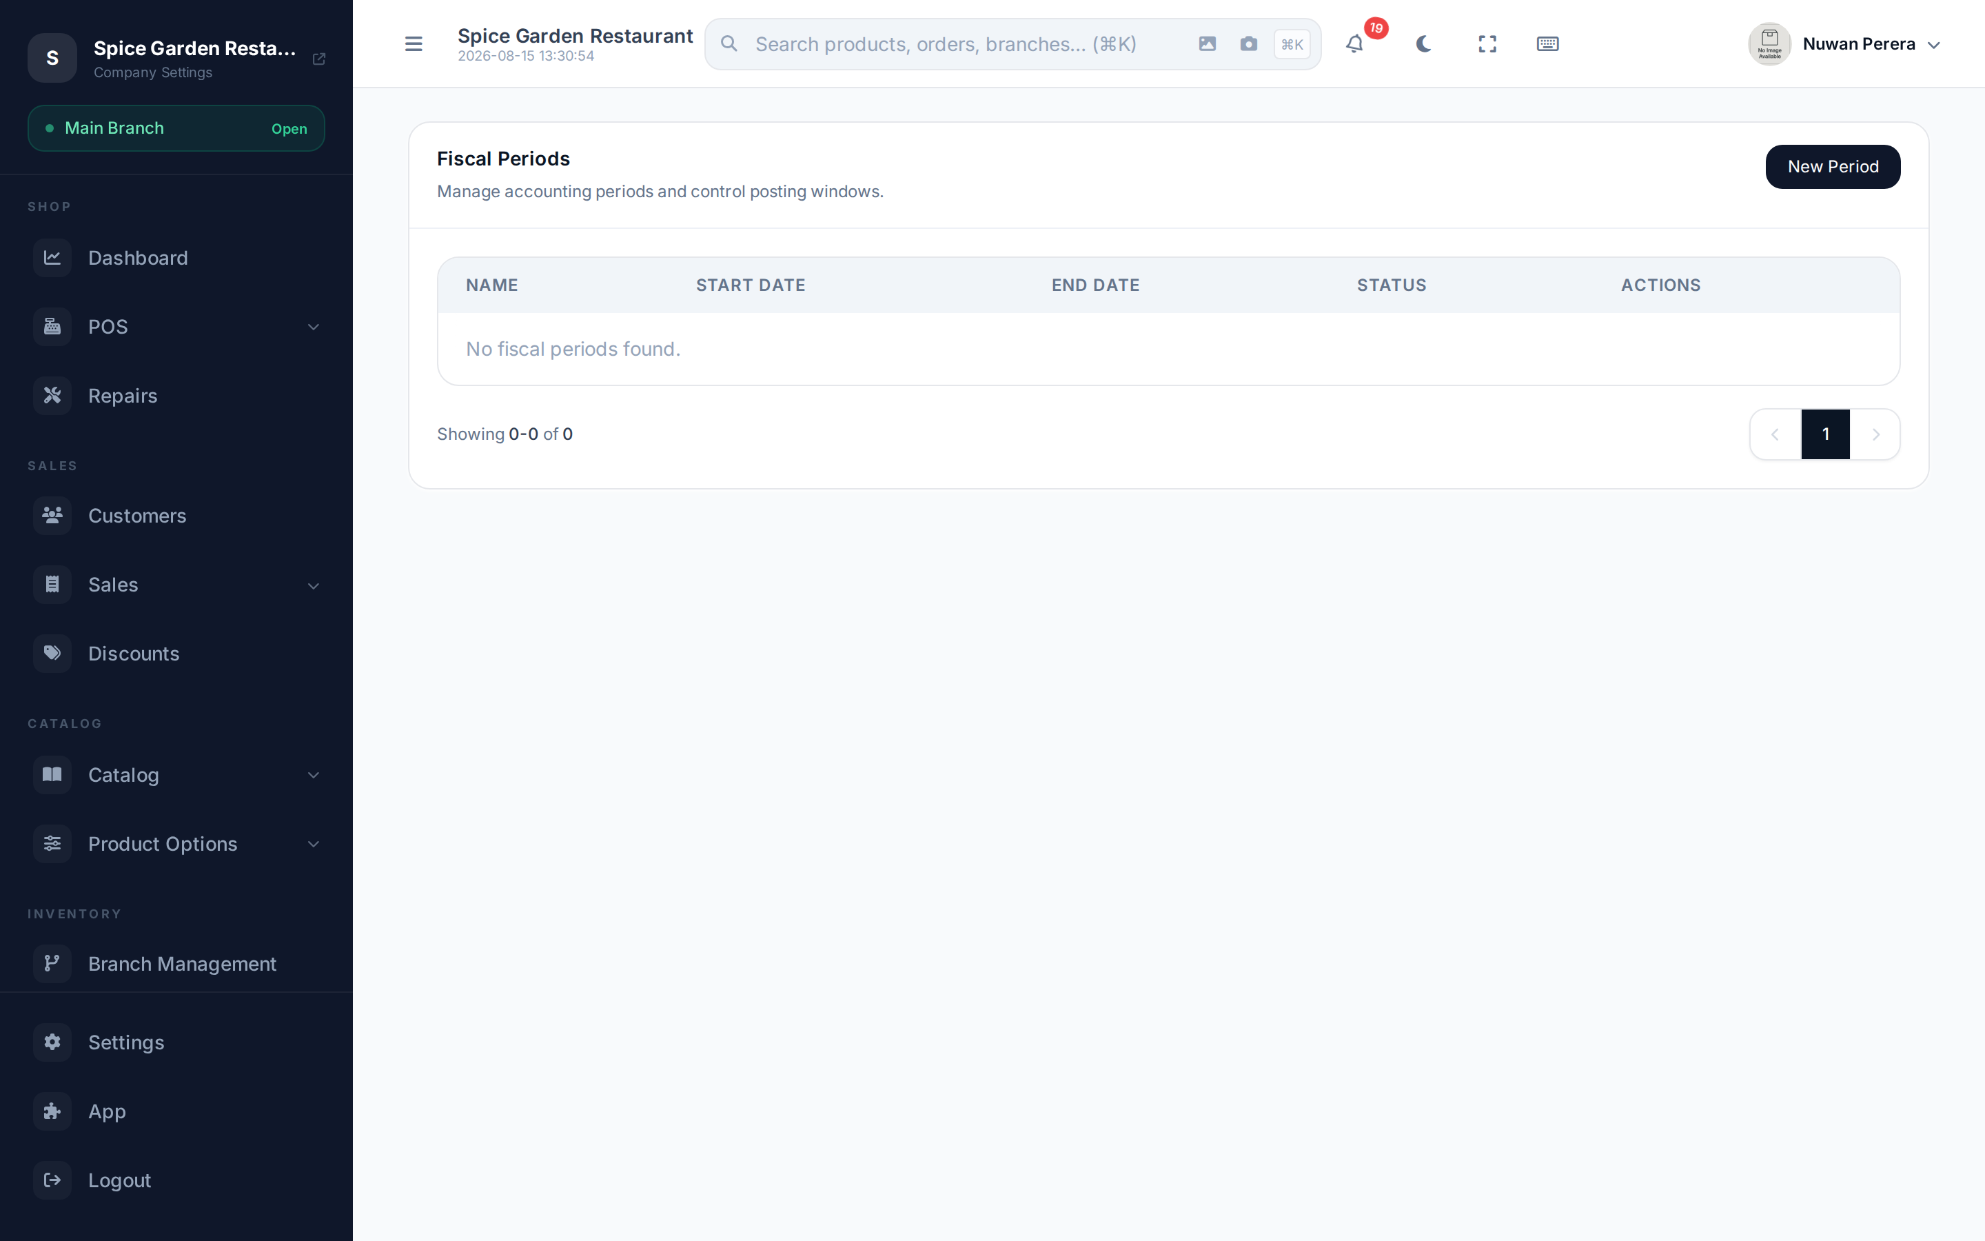Open Discounts in the sidebar
Screen dimensions: 1985x1241
(x=176, y=654)
